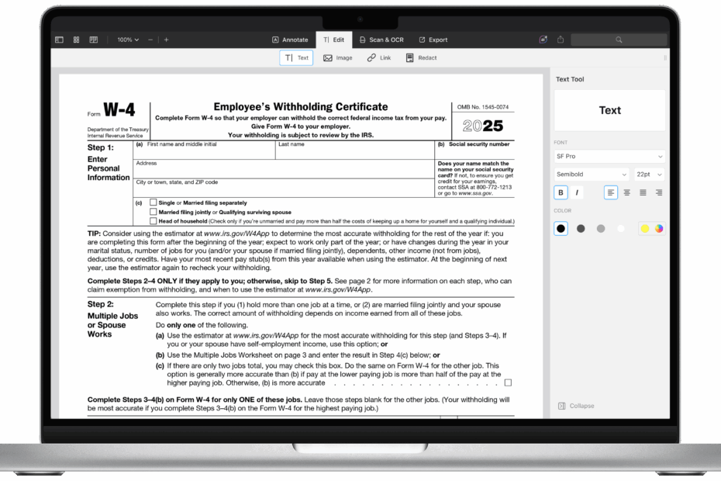The width and height of the screenshot is (721, 481).
Task: Expand the Semibold font weight dropdown
Action: pyautogui.click(x=592, y=174)
